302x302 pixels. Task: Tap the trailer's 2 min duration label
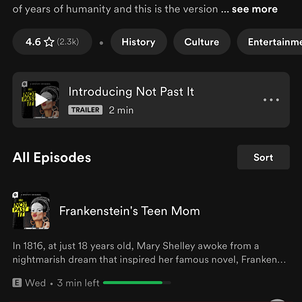(121, 110)
